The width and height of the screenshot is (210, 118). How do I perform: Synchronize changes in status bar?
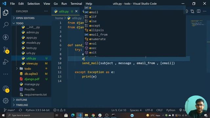(x=20, y=110)
